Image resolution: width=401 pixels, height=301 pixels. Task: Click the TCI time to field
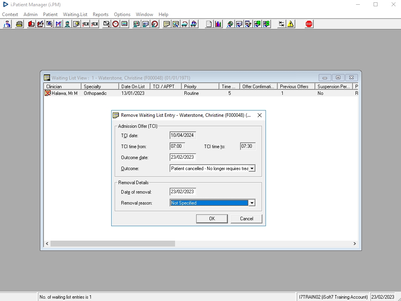tap(248, 146)
